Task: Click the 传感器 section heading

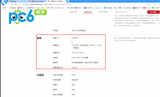Action: 40,75
